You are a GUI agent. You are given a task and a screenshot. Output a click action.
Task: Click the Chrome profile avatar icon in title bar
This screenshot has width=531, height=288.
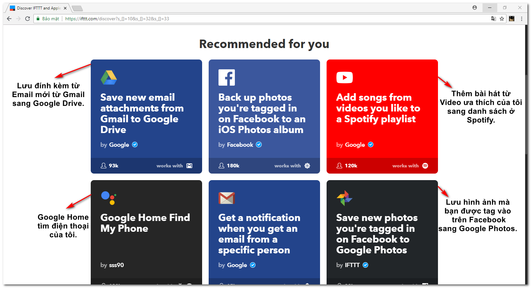pos(475,8)
